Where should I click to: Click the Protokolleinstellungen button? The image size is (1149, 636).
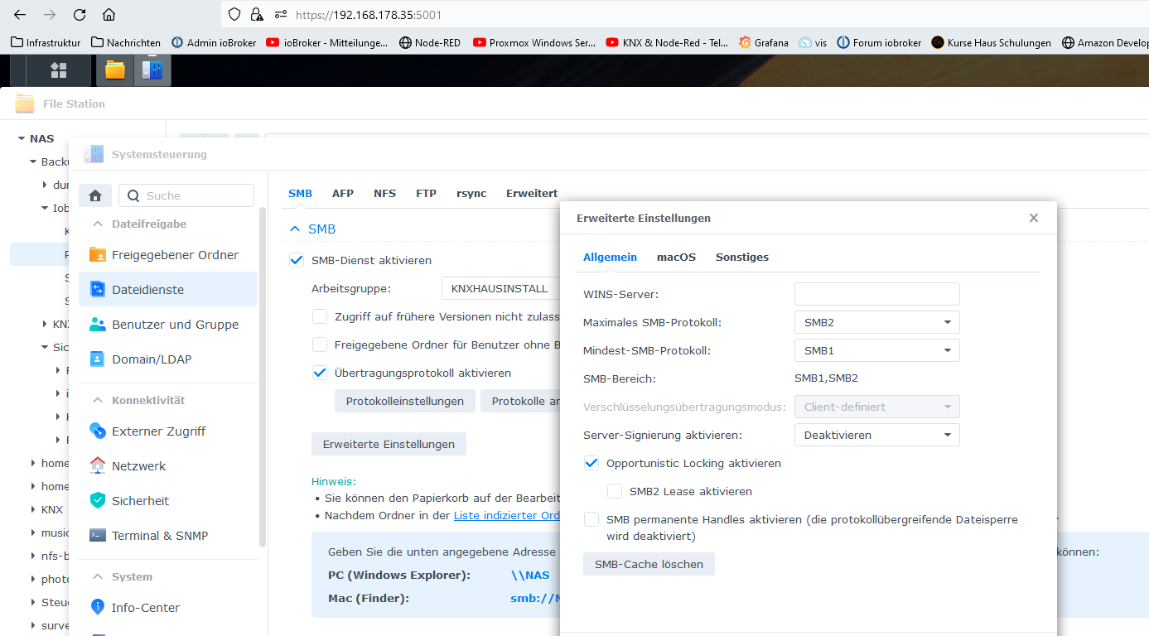click(x=405, y=401)
